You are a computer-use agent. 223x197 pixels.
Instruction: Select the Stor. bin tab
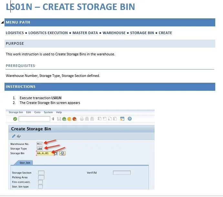[x=25, y=163]
